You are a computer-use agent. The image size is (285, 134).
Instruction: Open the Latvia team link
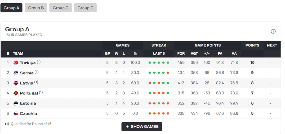click(x=26, y=83)
